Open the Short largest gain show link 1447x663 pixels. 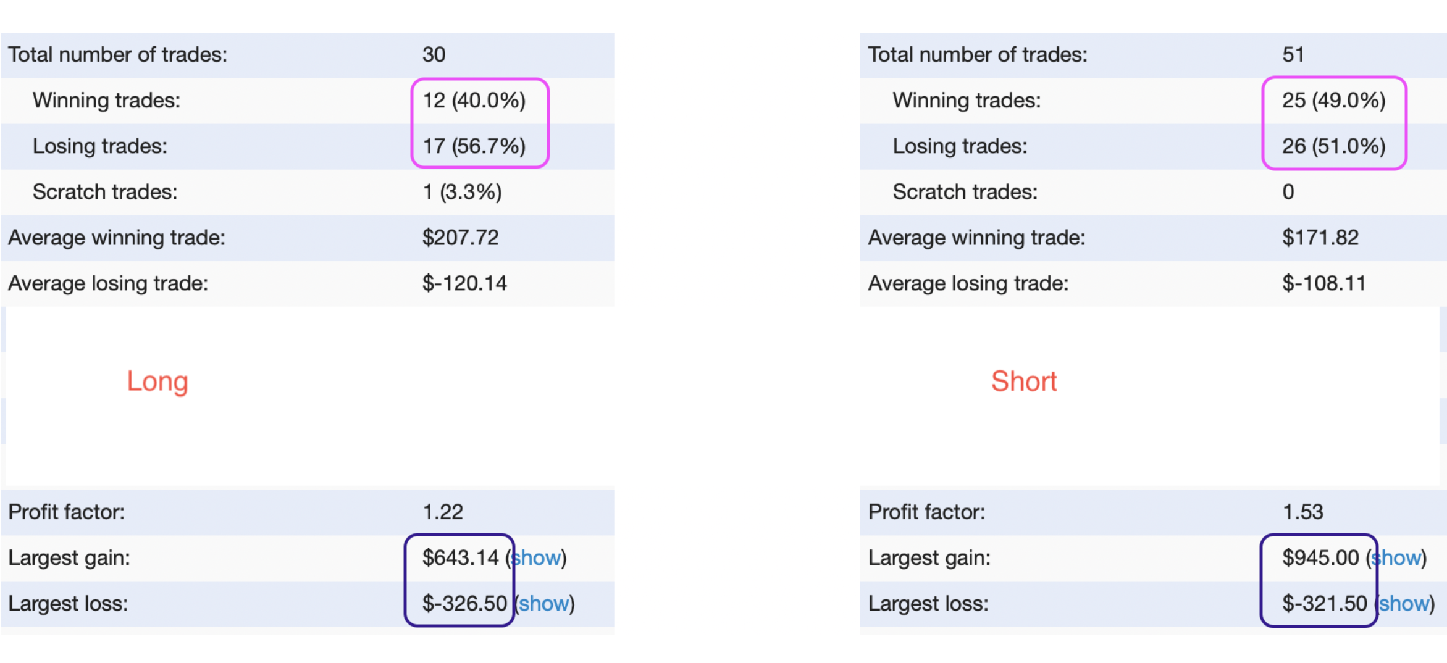click(1396, 557)
